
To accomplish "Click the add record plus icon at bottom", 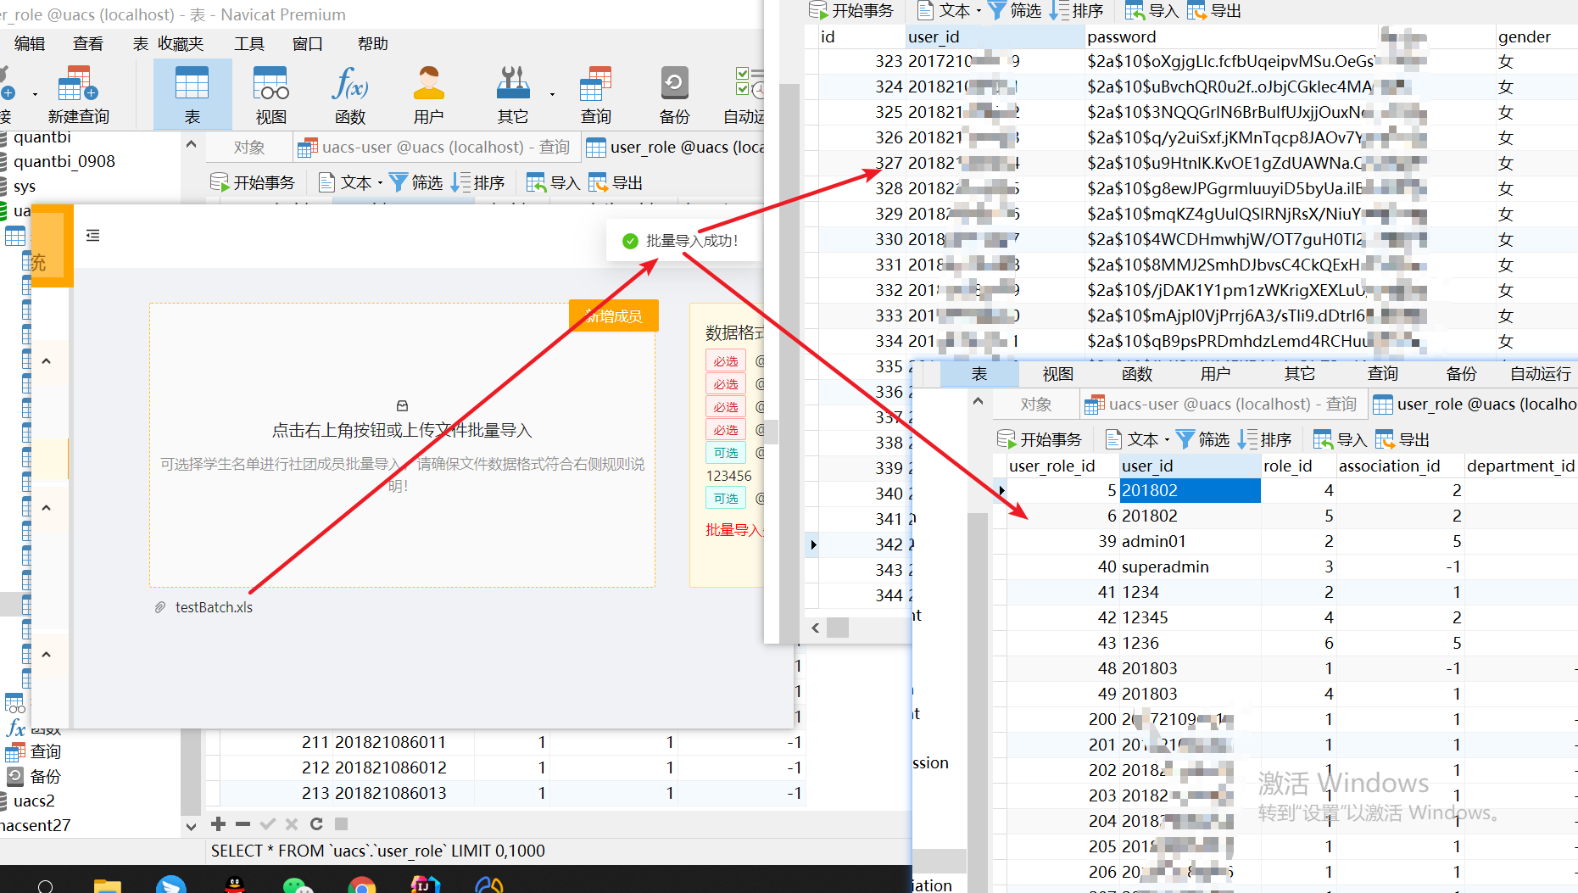I will pyautogui.click(x=218, y=823).
